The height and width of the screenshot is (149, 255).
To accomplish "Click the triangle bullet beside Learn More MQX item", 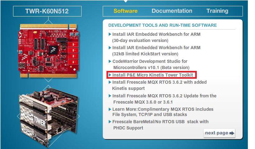I will [110, 109].
